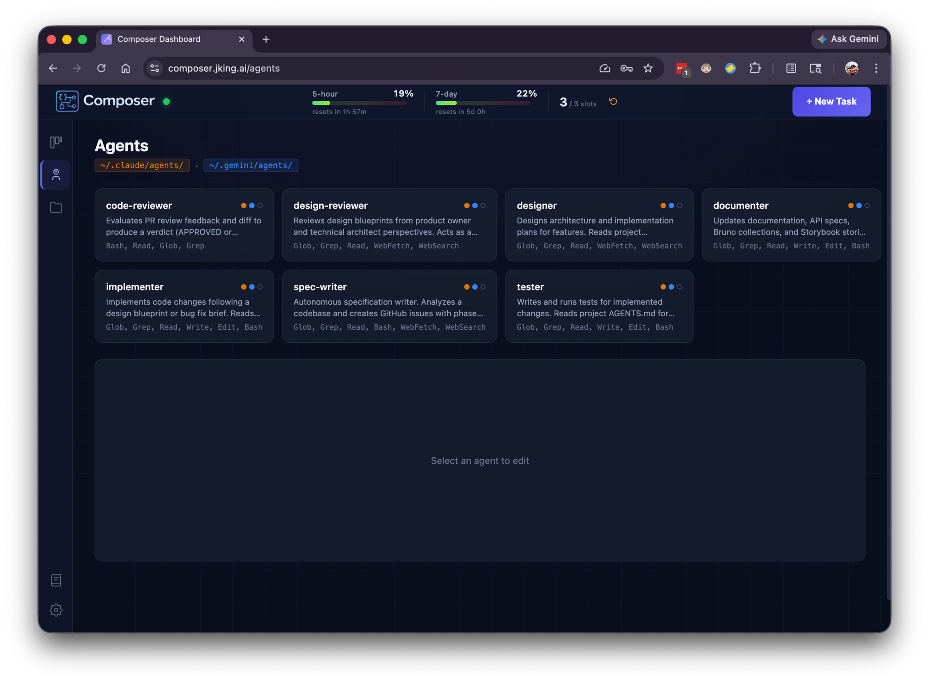
Task: Open Chrome's three-dot menu
Action: pyautogui.click(x=876, y=68)
